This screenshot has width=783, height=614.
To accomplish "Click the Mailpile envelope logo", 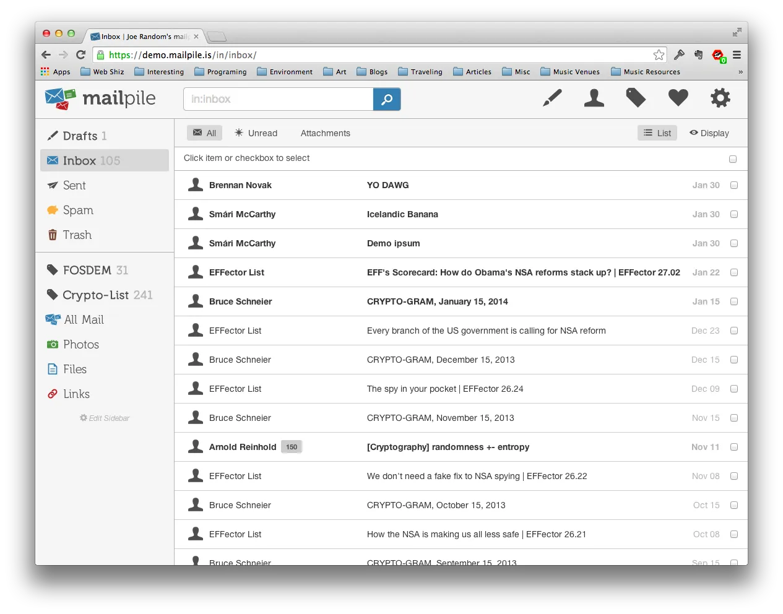I will point(59,98).
